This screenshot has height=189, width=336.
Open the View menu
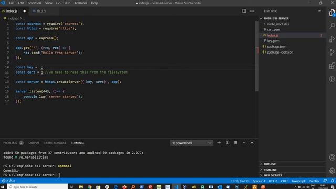pyautogui.click(x=49, y=3)
